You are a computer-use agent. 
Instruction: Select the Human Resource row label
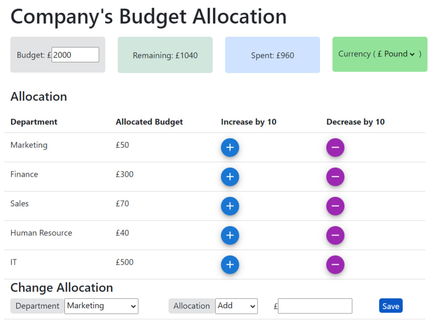click(x=41, y=233)
